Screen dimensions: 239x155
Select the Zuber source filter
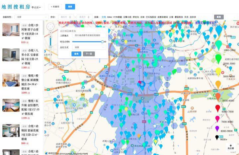click(110, 17)
